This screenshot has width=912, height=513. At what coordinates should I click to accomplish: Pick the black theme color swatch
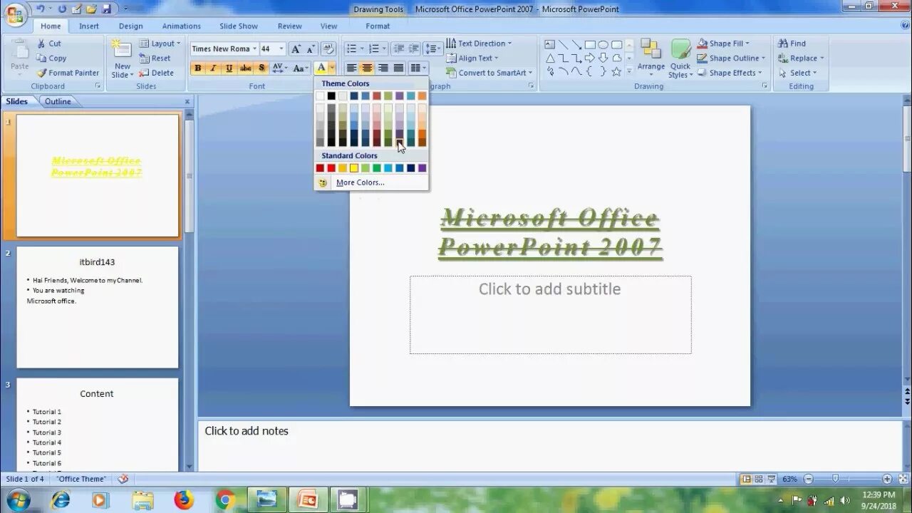point(331,96)
